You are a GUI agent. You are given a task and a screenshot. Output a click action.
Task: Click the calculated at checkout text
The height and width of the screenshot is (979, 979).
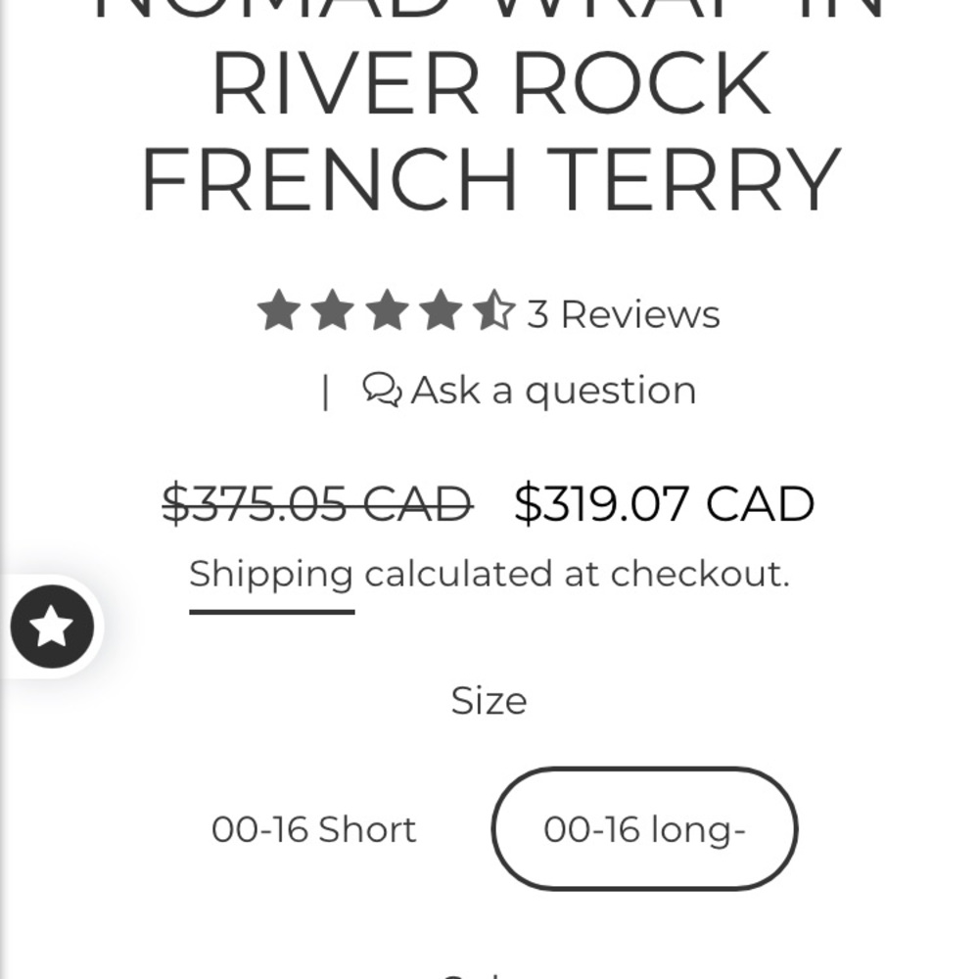click(x=577, y=574)
